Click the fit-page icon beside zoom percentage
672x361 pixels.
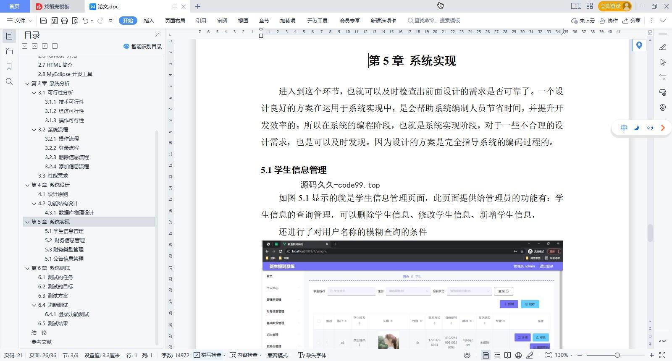click(548, 355)
